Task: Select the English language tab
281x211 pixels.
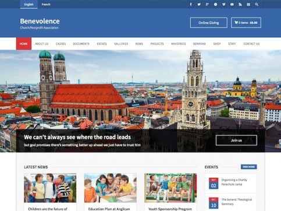Action: pos(29,4)
